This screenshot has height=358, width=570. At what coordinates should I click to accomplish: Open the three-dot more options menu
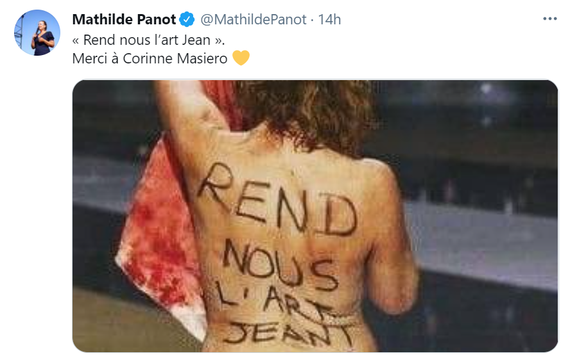point(549,19)
